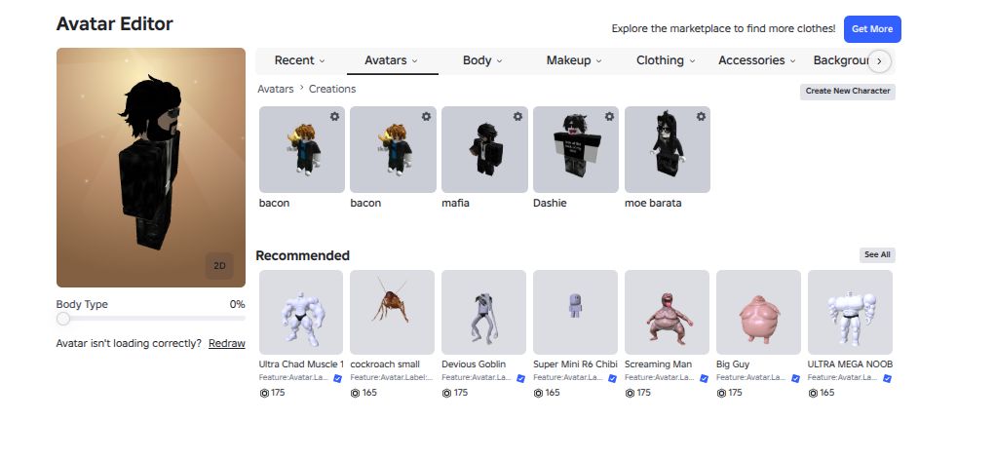Click See All in Recommended
995x459 pixels.
(x=877, y=254)
